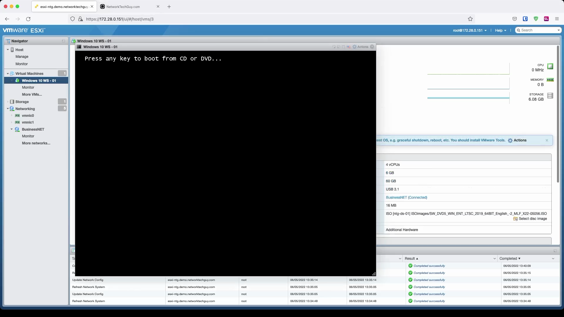Open Monitor under BusinessNET
The image size is (564, 317).
(28, 136)
